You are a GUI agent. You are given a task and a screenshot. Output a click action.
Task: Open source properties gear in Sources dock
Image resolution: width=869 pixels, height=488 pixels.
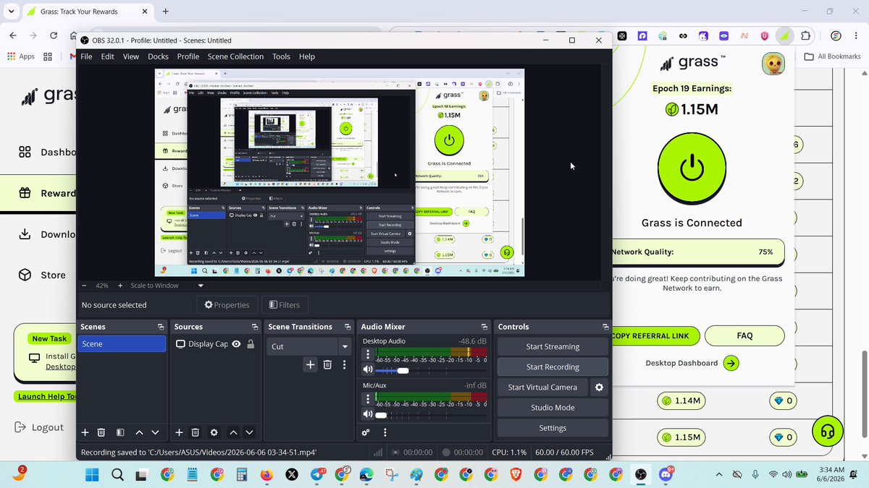coord(214,432)
